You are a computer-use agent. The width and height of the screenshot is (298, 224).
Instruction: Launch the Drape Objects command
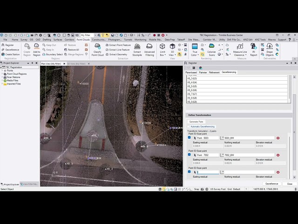tap(270, 50)
